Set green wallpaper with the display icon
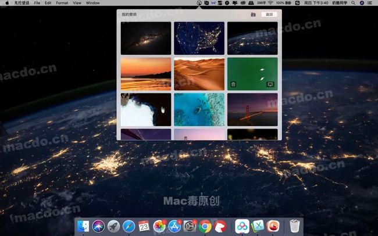 tap(270, 84)
